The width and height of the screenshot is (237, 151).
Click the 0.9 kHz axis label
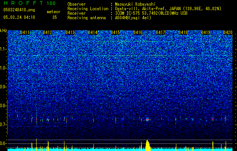point(3,87)
